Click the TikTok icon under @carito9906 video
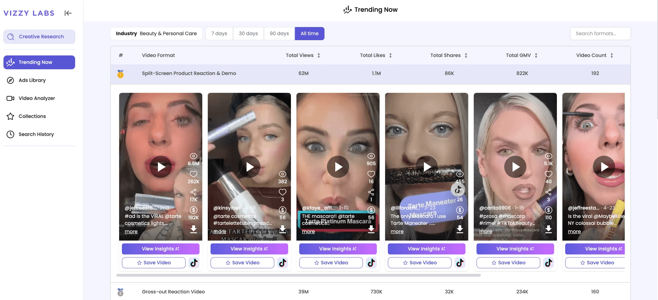Viewport: 658px width, 300px height. tap(549, 263)
